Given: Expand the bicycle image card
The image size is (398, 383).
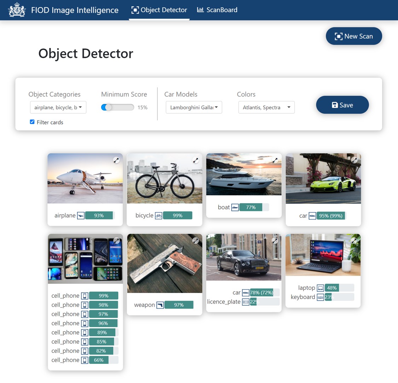Looking at the screenshot, I should [196, 160].
